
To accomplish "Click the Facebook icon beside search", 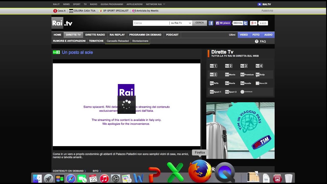I will click(x=211, y=23).
